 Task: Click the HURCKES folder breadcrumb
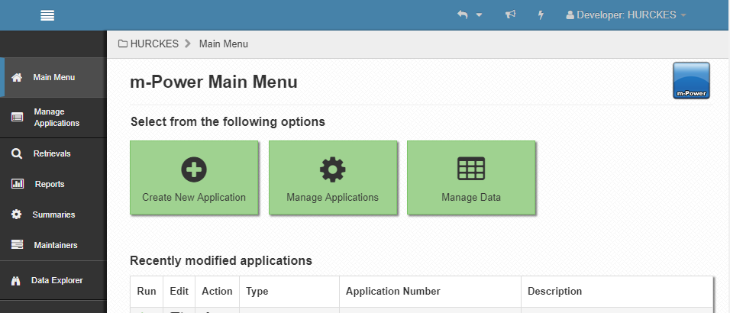[148, 44]
